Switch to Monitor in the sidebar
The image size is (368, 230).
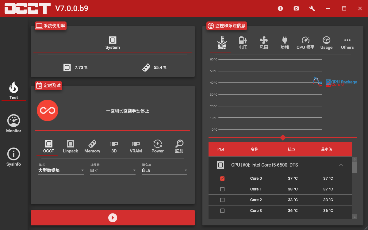point(14,124)
